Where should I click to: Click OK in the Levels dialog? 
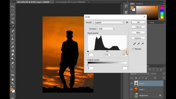point(138,22)
